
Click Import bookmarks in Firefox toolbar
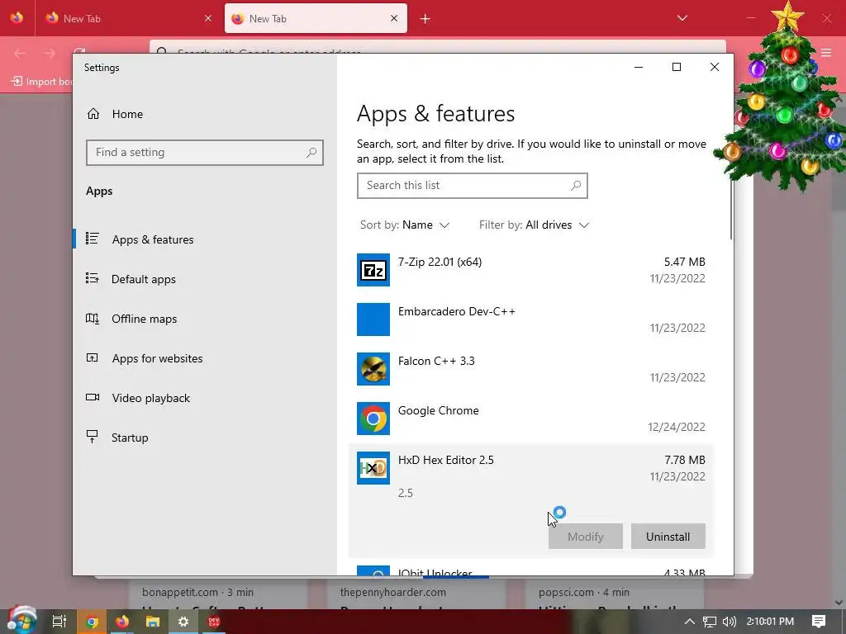tap(41, 82)
